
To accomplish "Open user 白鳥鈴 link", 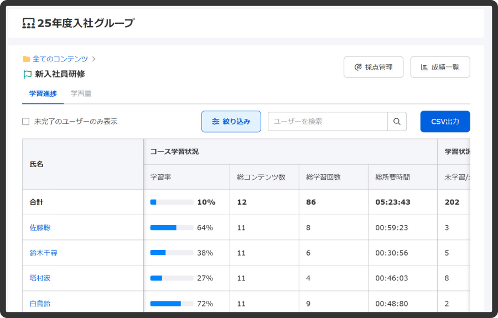I will (x=40, y=304).
